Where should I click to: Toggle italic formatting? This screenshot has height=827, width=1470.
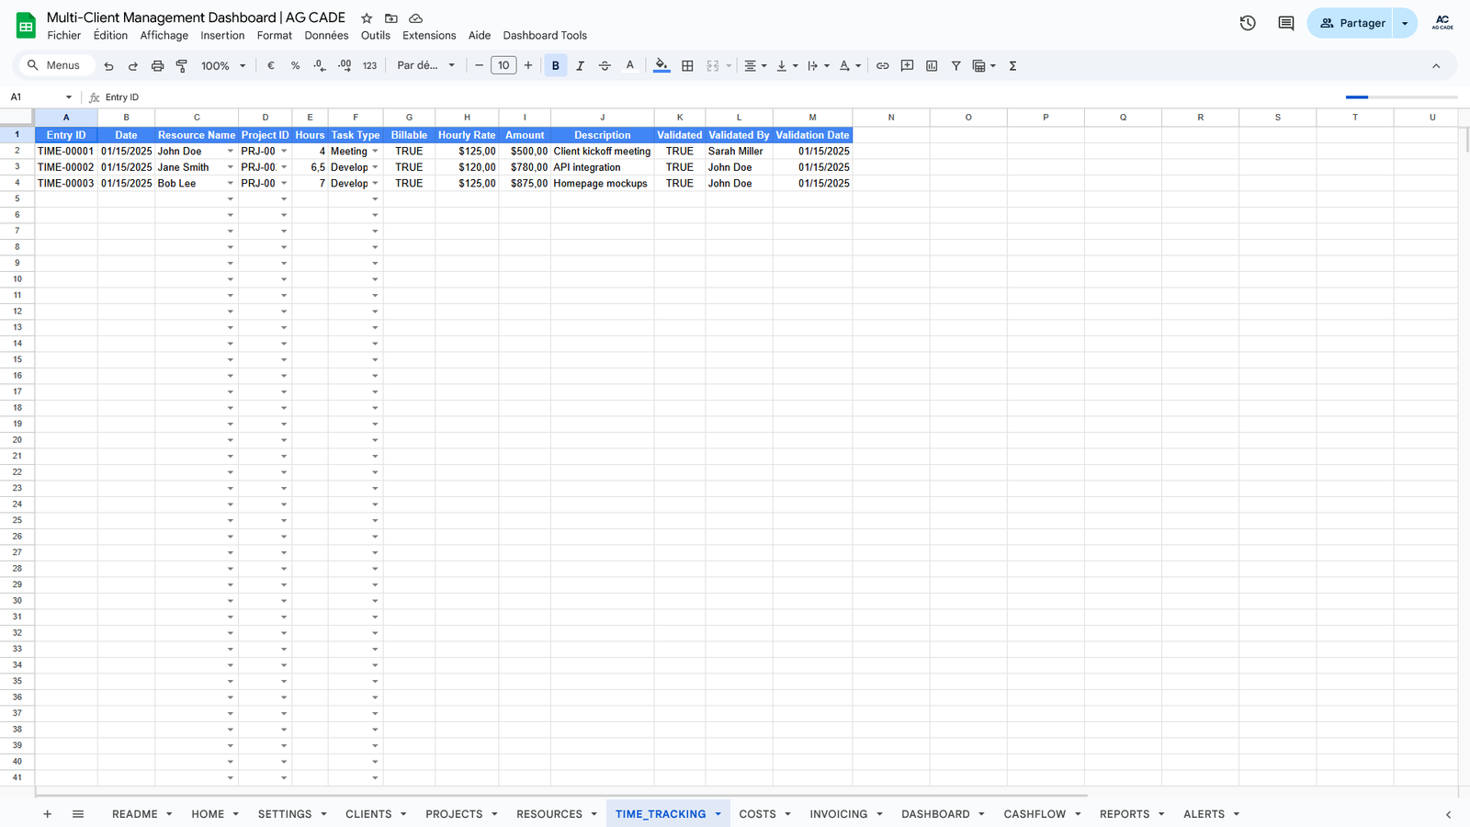[580, 66]
